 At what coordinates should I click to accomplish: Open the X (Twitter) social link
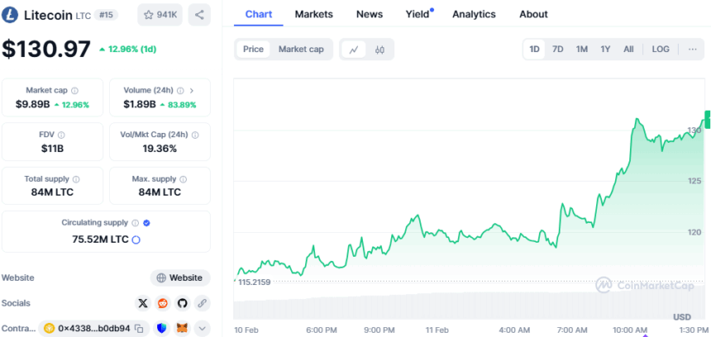point(143,303)
